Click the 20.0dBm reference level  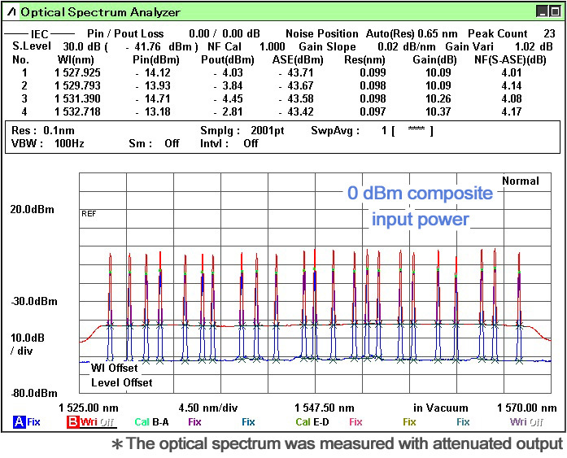point(33,209)
